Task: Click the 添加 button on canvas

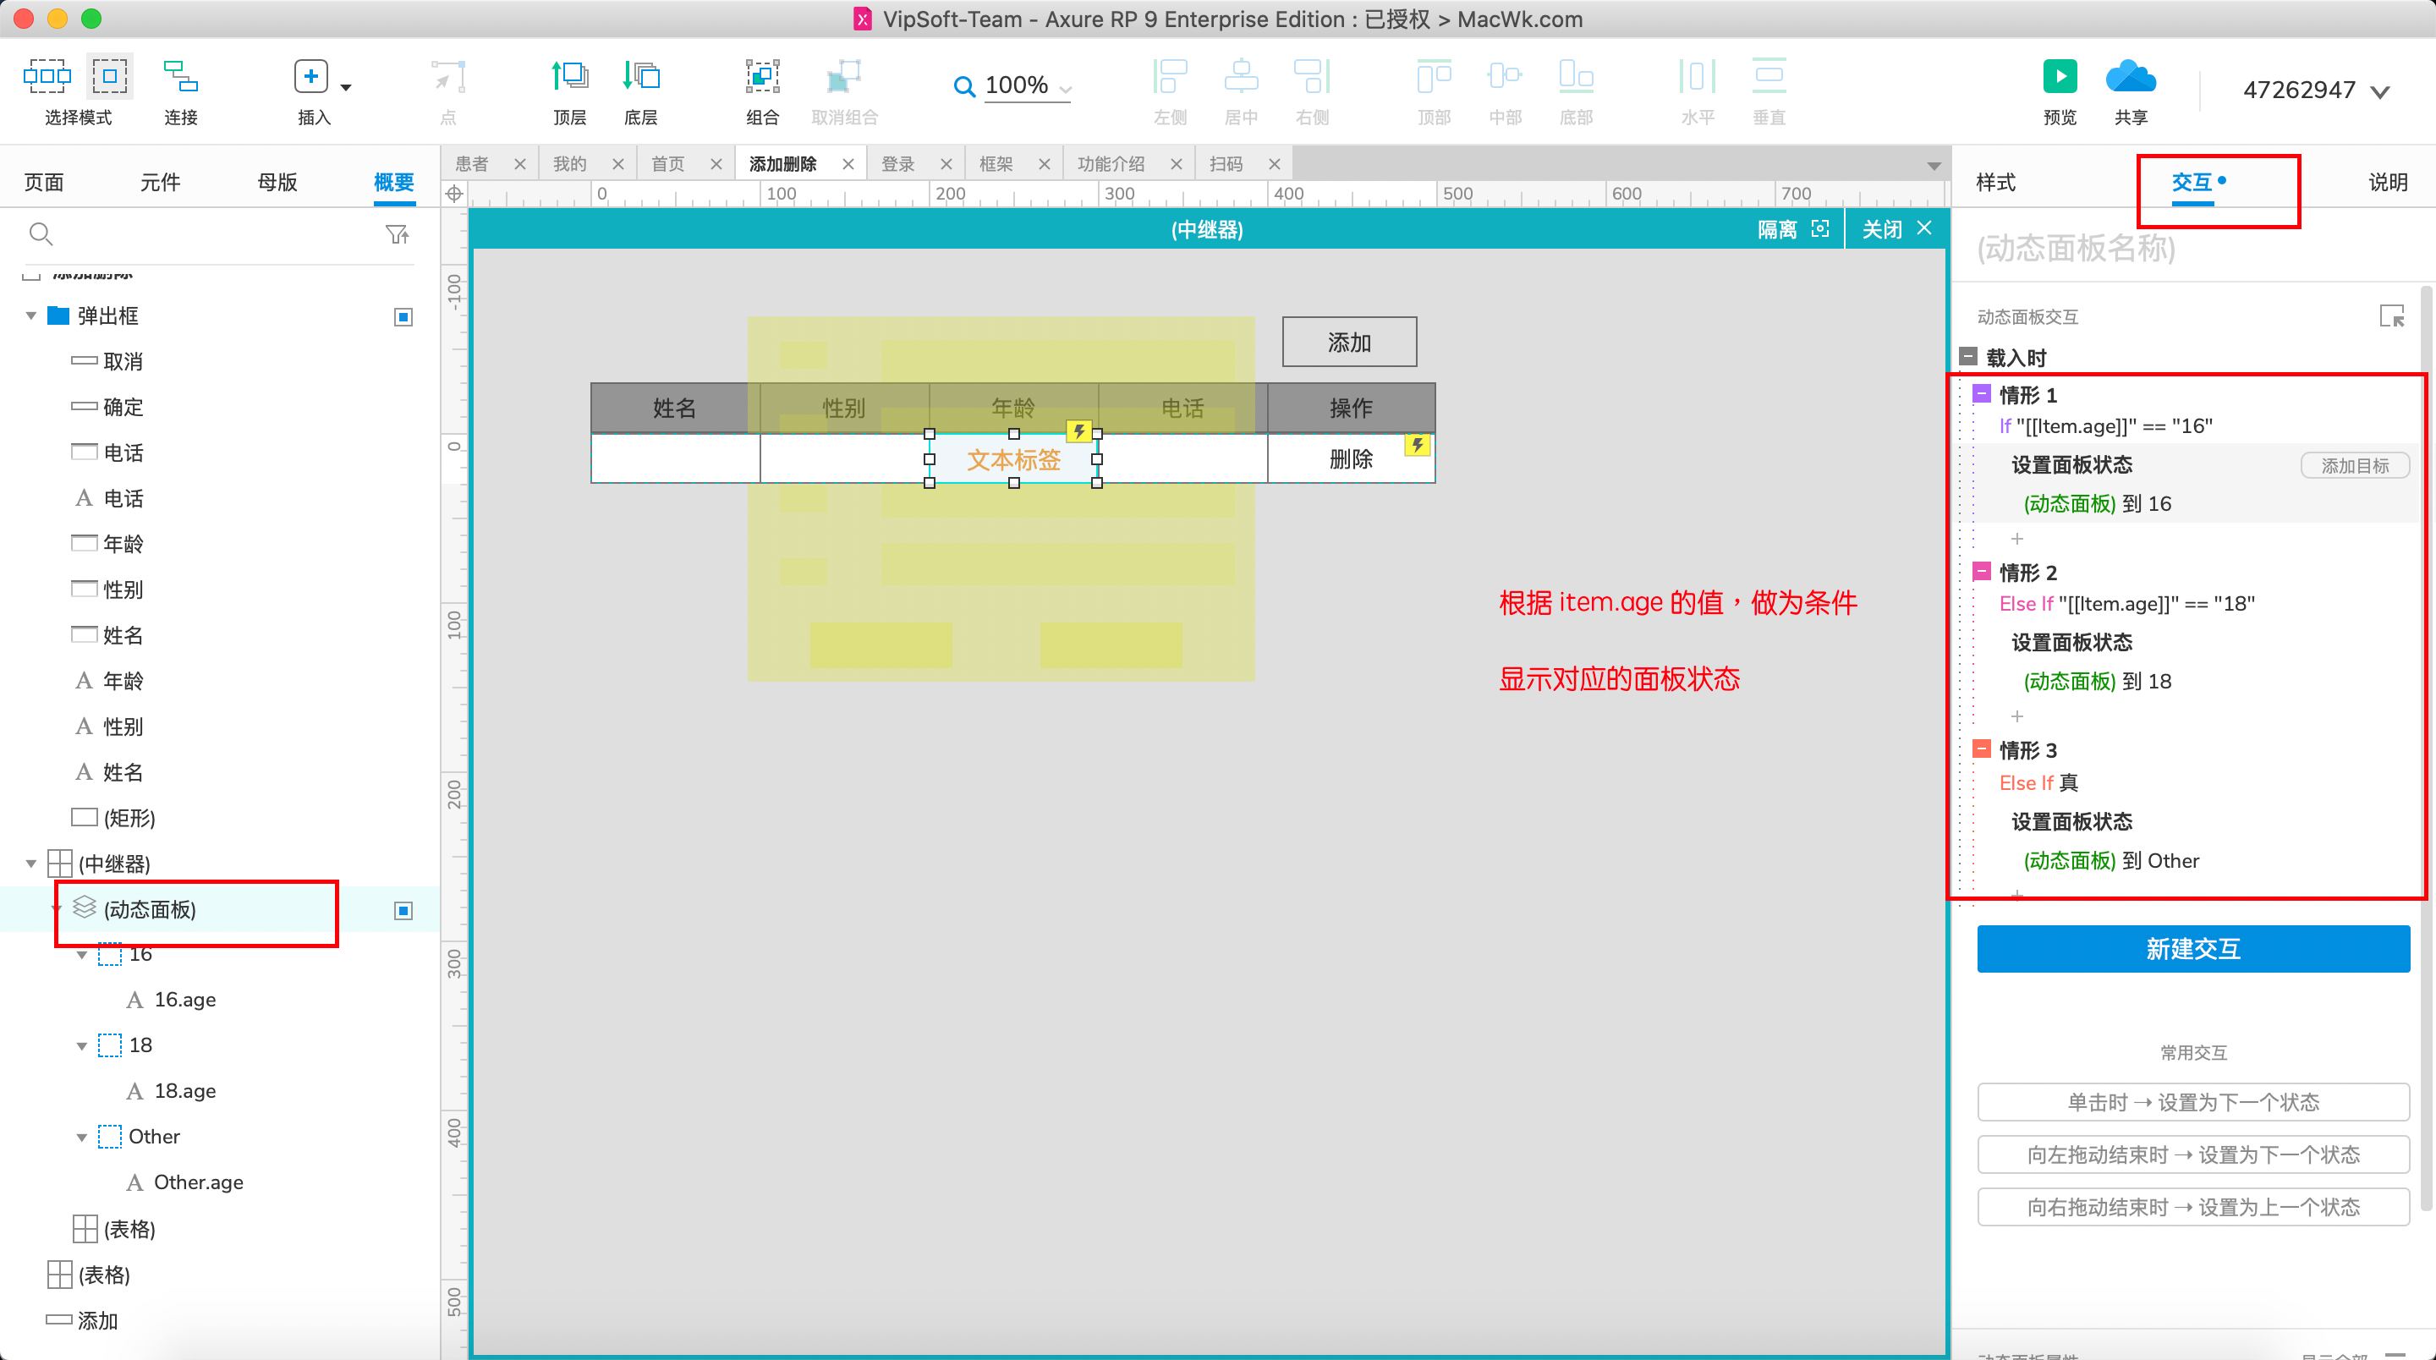Action: pyautogui.click(x=1349, y=343)
